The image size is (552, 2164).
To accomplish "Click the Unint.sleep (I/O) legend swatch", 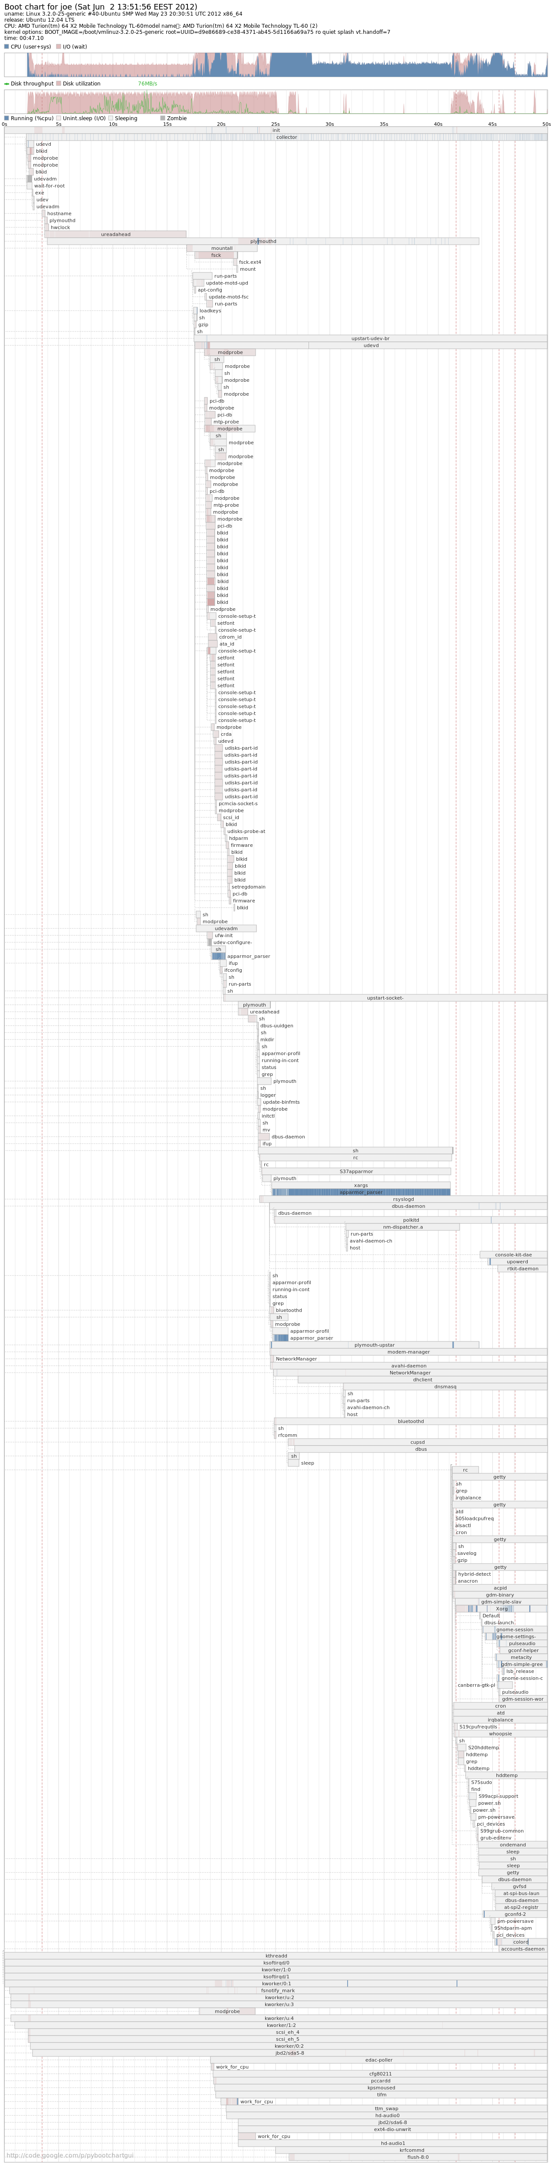I will pos(59,118).
